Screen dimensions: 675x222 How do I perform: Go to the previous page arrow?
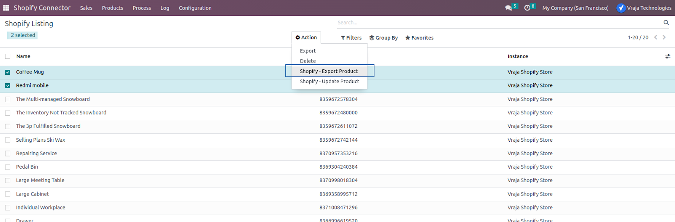[x=656, y=37]
